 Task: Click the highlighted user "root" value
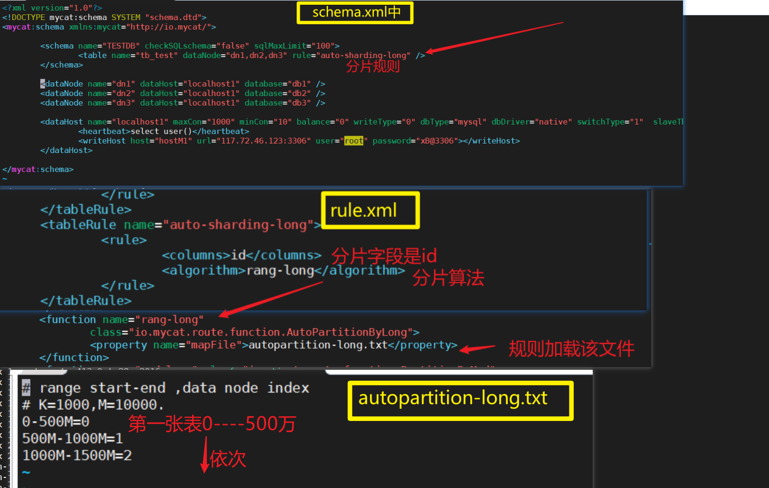pos(354,141)
